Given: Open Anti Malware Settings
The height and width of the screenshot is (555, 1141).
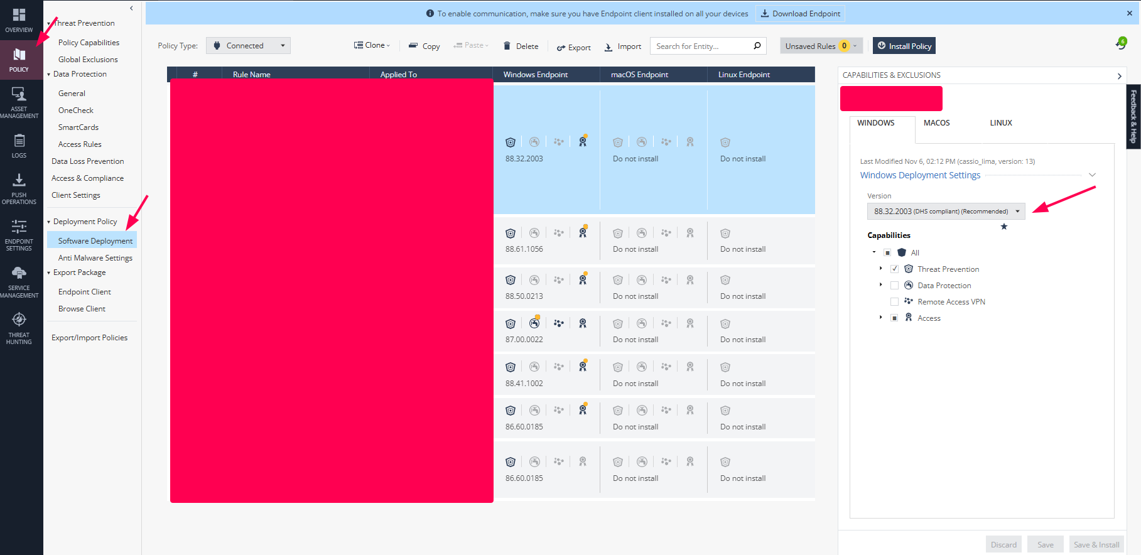Looking at the screenshot, I should pos(95,257).
